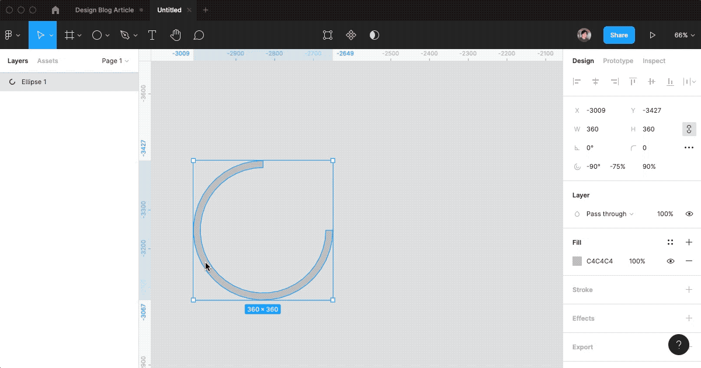Select the Move tool
Image resolution: width=701 pixels, height=368 pixels.
pyautogui.click(x=41, y=35)
